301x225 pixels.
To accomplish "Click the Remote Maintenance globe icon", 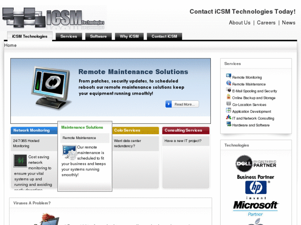I will pyautogui.click(x=229, y=83).
